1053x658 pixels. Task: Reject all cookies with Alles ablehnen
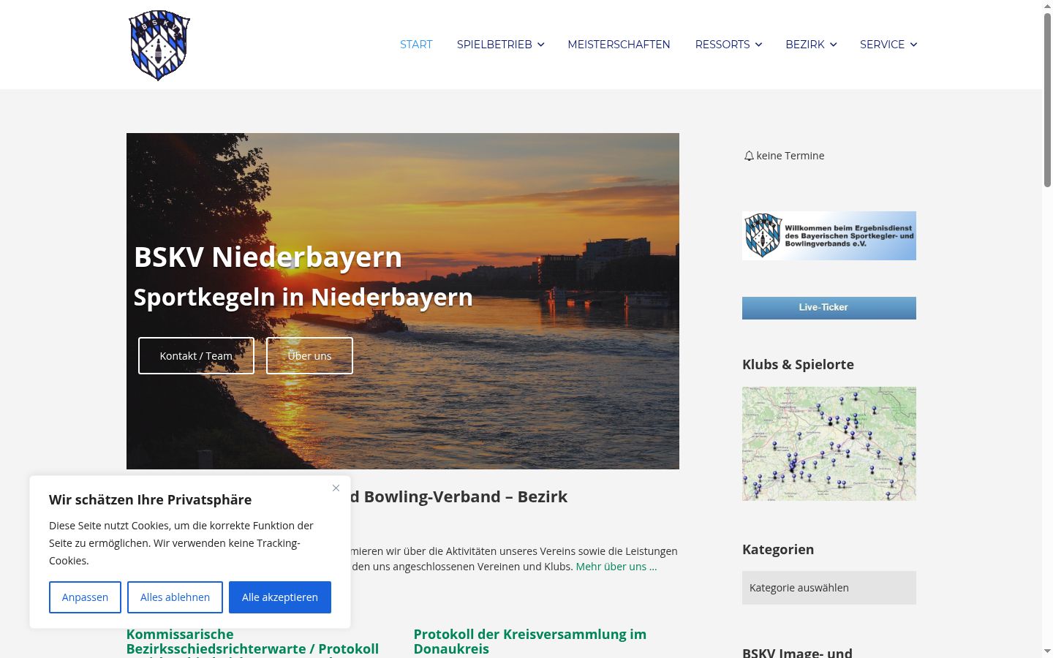point(175,597)
